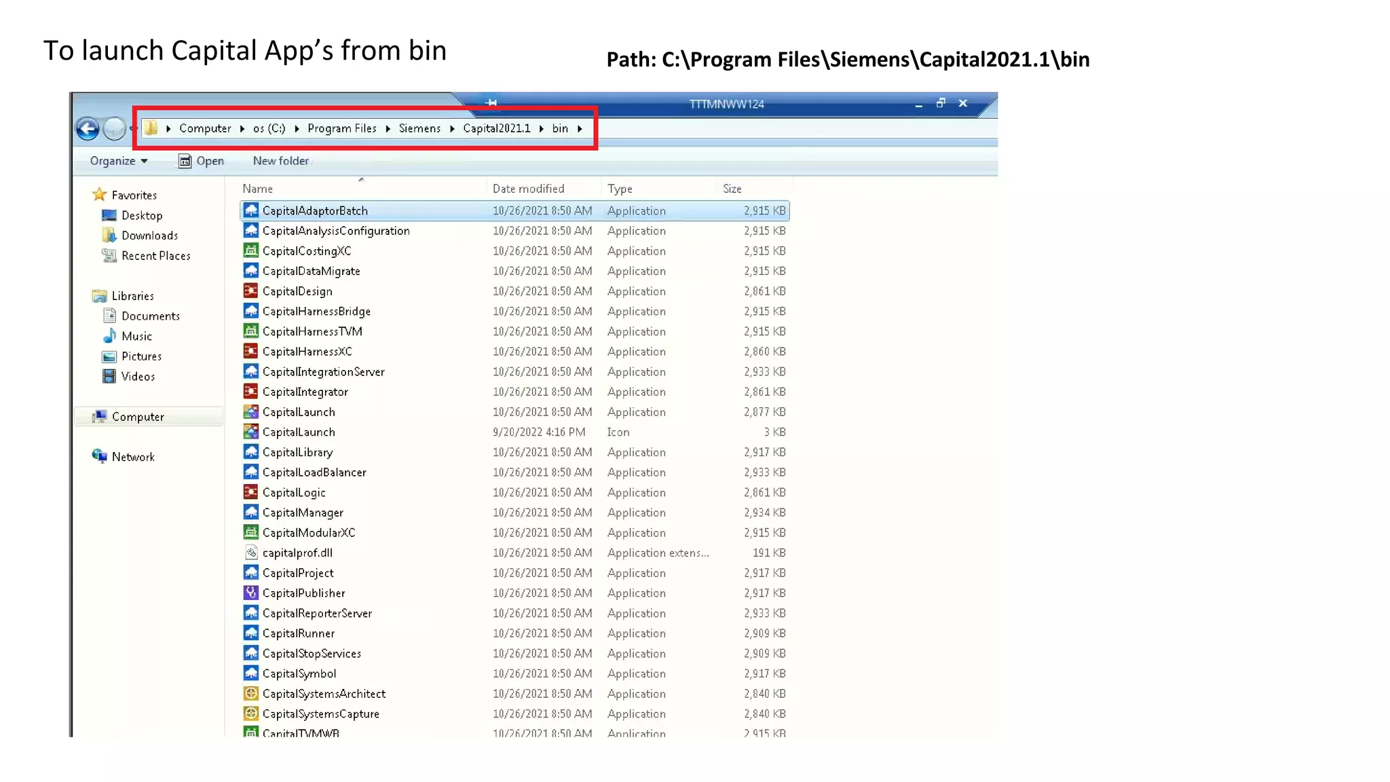The height and width of the screenshot is (782, 1390).
Task: Click the CapitalHarnessTVM green icon
Action: pyautogui.click(x=251, y=331)
